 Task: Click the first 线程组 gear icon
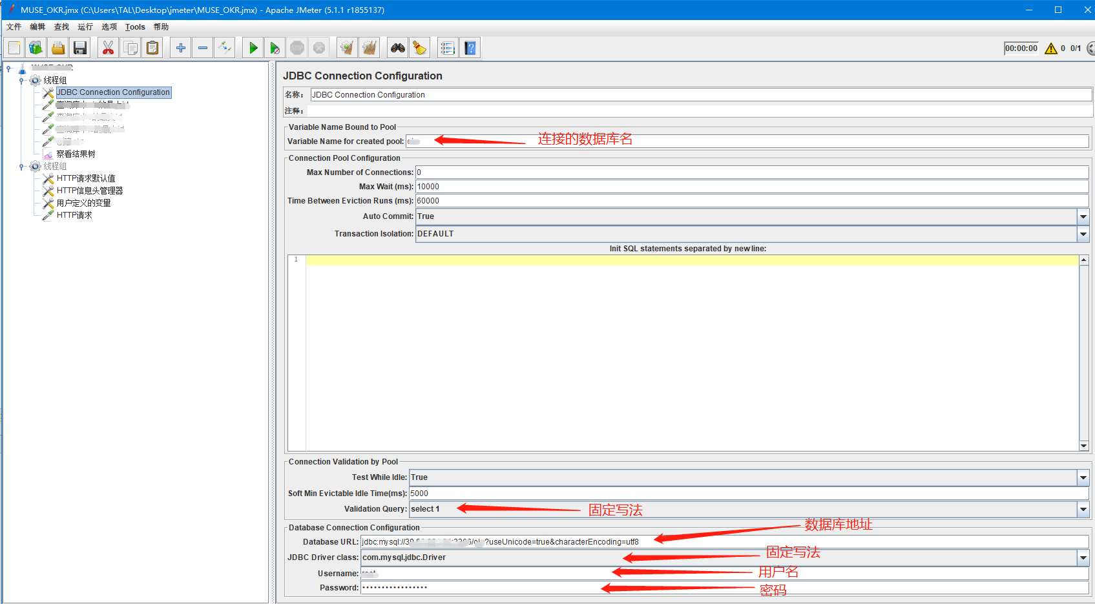36,81
